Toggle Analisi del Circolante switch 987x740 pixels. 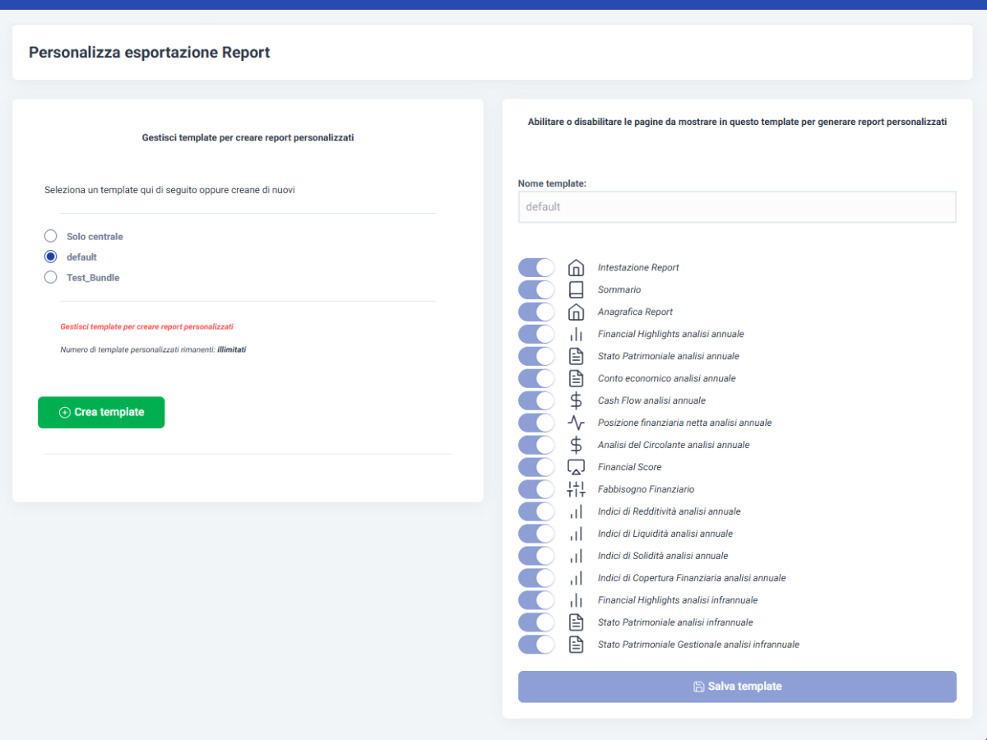536,445
